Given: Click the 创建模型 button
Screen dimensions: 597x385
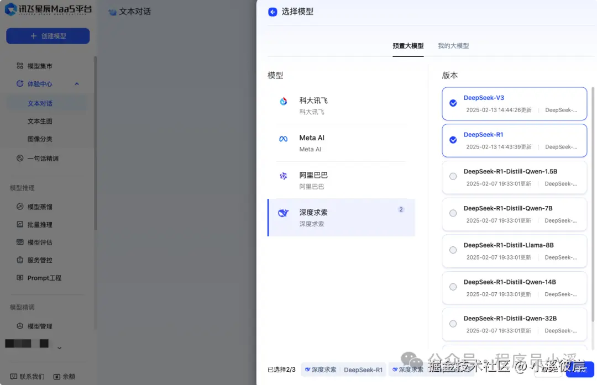Looking at the screenshot, I should pyautogui.click(x=48, y=36).
